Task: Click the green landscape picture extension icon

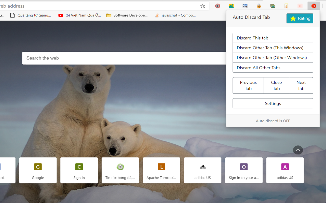Action: pyautogui.click(x=231, y=6)
